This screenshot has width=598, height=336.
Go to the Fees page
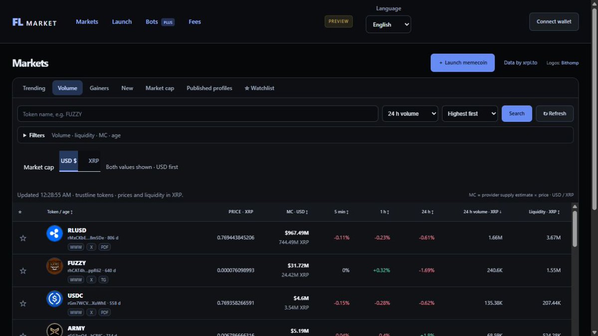point(195,22)
